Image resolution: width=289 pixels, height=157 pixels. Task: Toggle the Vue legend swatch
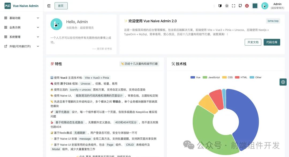point(193,77)
